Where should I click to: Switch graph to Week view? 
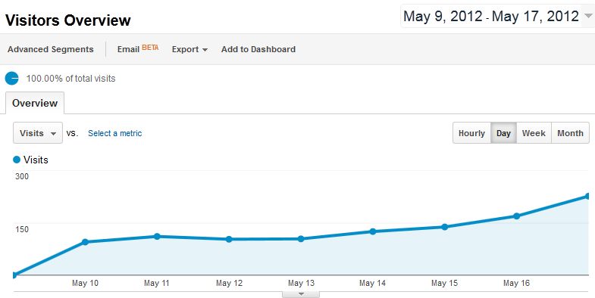[534, 133]
